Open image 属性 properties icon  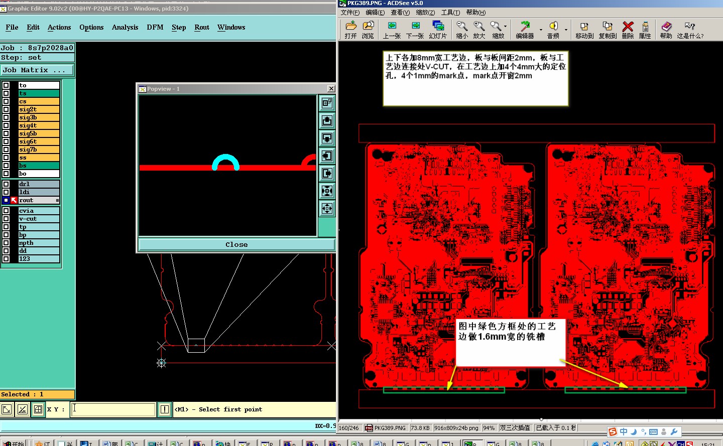(x=645, y=26)
